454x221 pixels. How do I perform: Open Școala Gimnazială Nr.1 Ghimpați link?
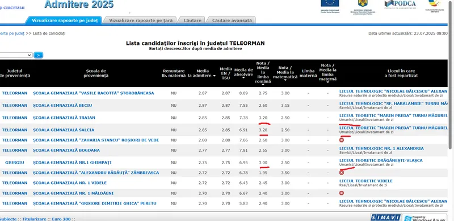(72, 162)
